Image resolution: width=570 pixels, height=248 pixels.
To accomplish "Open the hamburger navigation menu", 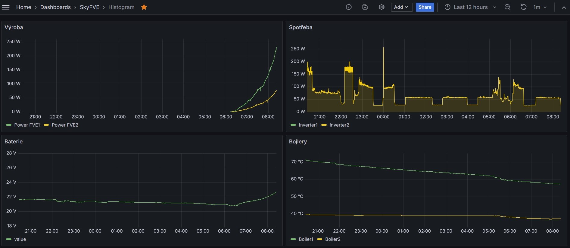I will [x=6, y=7].
